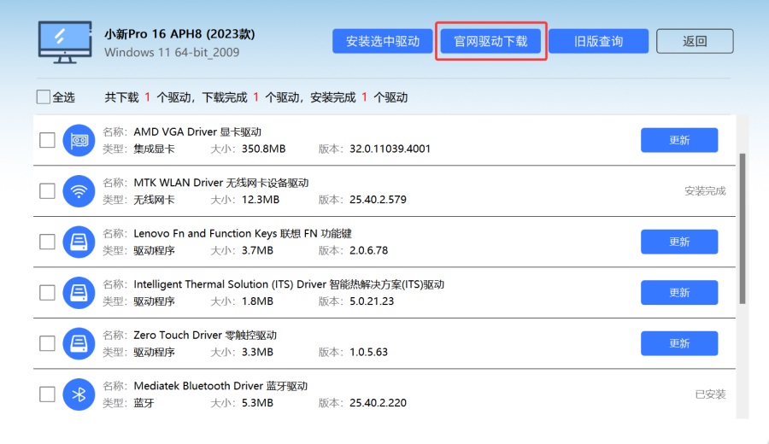Click the MTK WLAN Driver 无线网卡设备驱动 name
The image size is (769, 444).
coord(221,183)
